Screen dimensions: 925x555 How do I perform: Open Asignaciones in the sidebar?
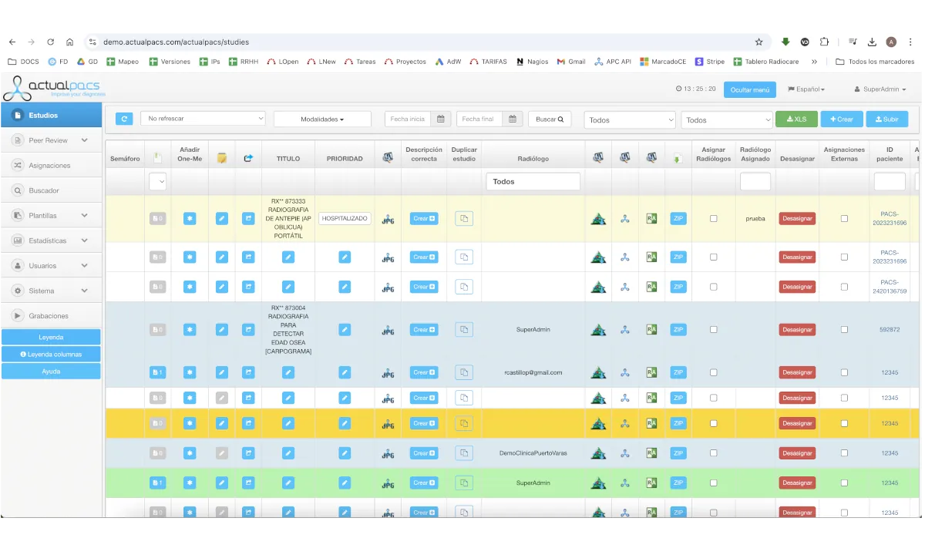(49, 166)
